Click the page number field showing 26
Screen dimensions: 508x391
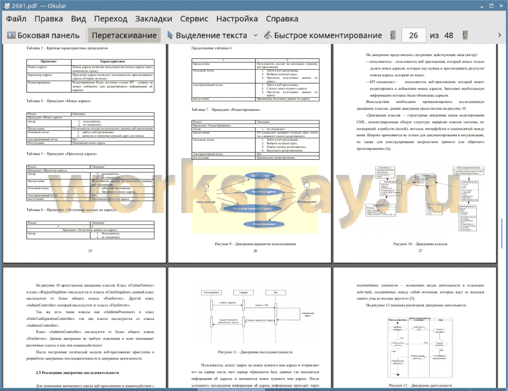414,36
